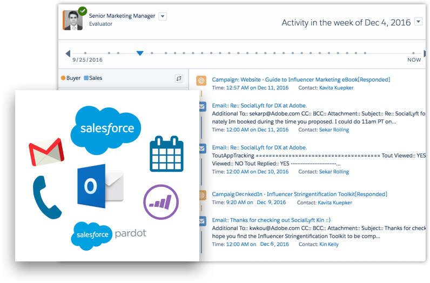The width and height of the screenshot is (430, 283).
Task: Click the Outlook icon
Action: pos(100,186)
